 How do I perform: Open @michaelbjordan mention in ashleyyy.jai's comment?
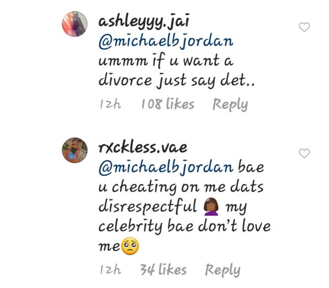pos(166,41)
